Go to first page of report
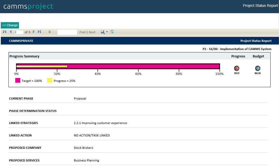The width and height of the screenshot is (279, 167). [5, 32]
